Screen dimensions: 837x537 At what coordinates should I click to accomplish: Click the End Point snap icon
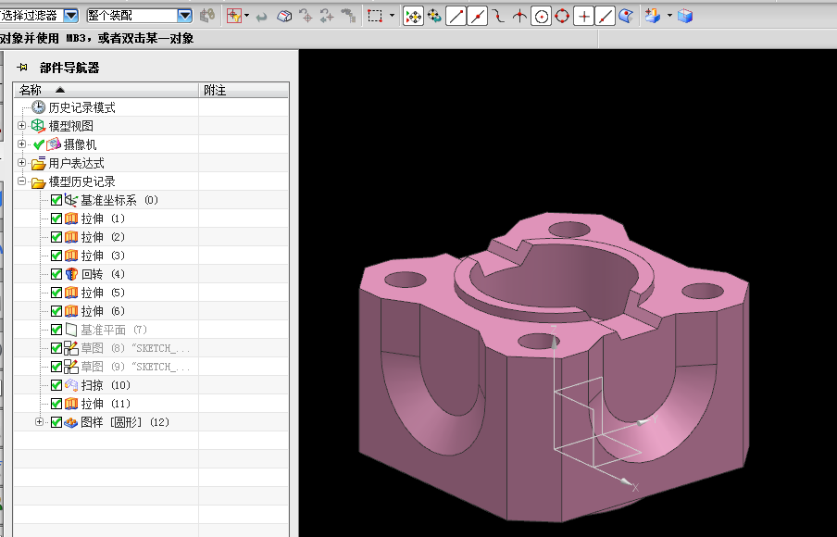(456, 16)
